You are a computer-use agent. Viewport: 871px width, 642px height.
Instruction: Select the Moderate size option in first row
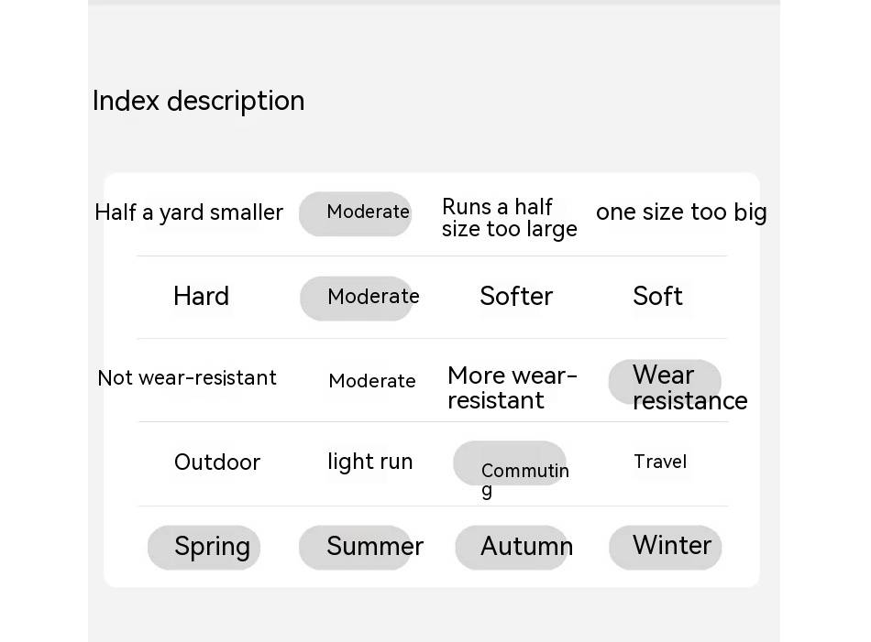pos(356,214)
